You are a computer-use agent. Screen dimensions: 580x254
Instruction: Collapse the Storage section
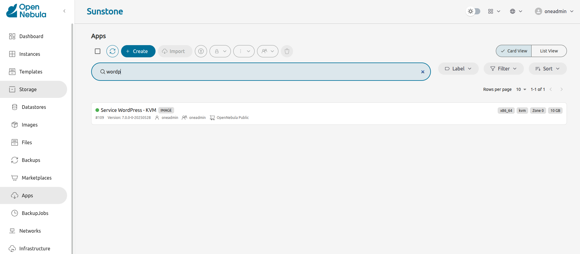[34, 89]
